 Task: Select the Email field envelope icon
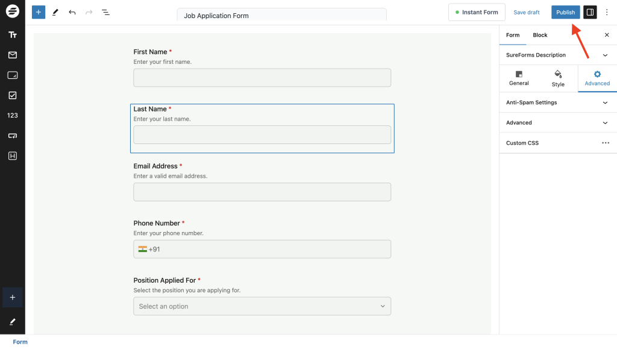point(12,55)
